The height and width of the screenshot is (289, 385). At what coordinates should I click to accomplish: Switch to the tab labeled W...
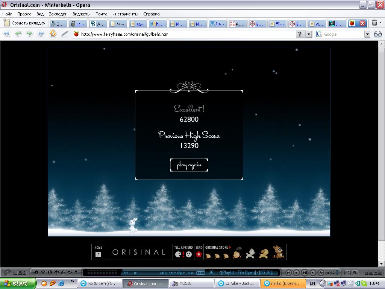point(97,24)
